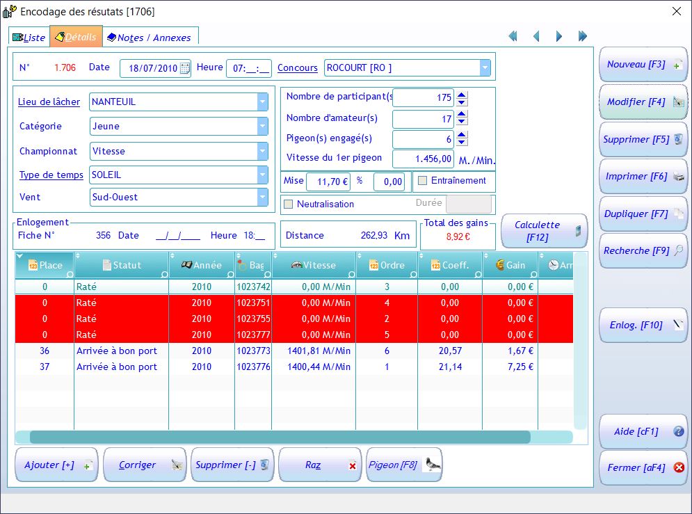Click the Ordre column header icon
The width and height of the screenshot is (692, 514).
pos(373,265)
